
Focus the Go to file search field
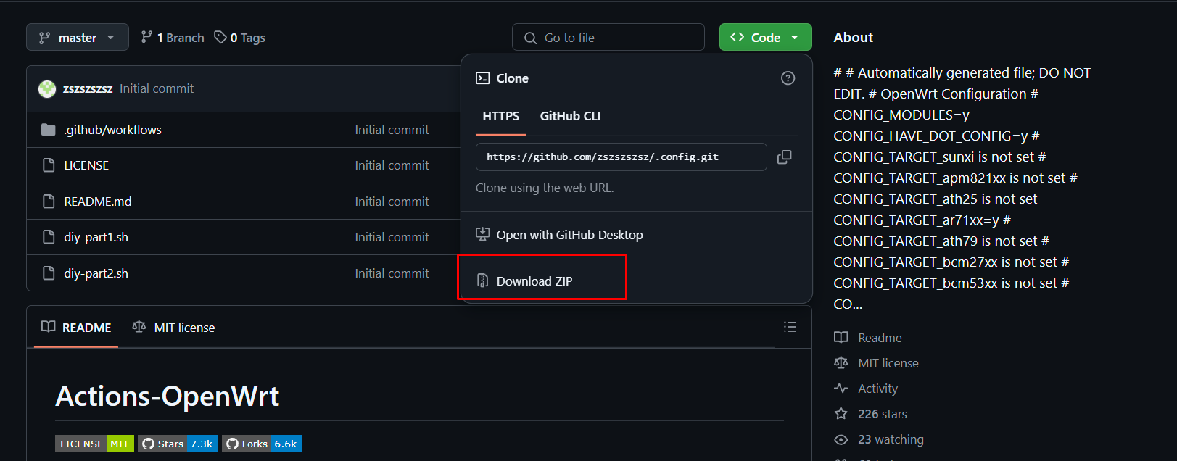[608, 38]
